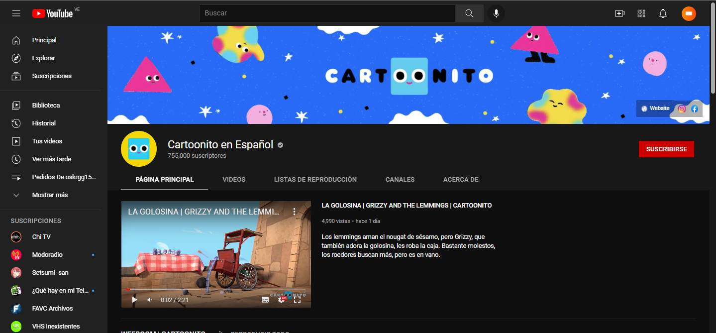Open the create video camera icon
Image resolution: width=716 pixels, height=333 pixels.
point(620,13)
